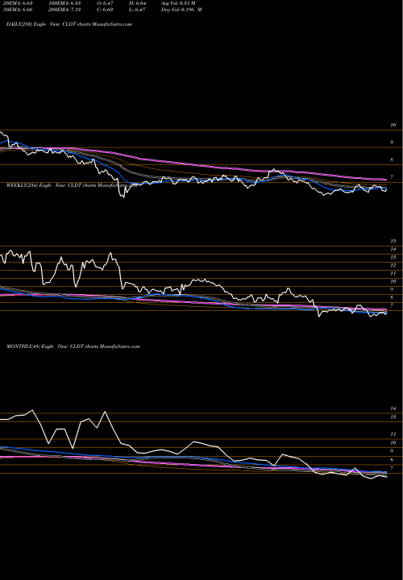Click the 10 price label on daily chart
This screenshot has height=580, width=403.
pyautogui.click(x=393, y=126)
